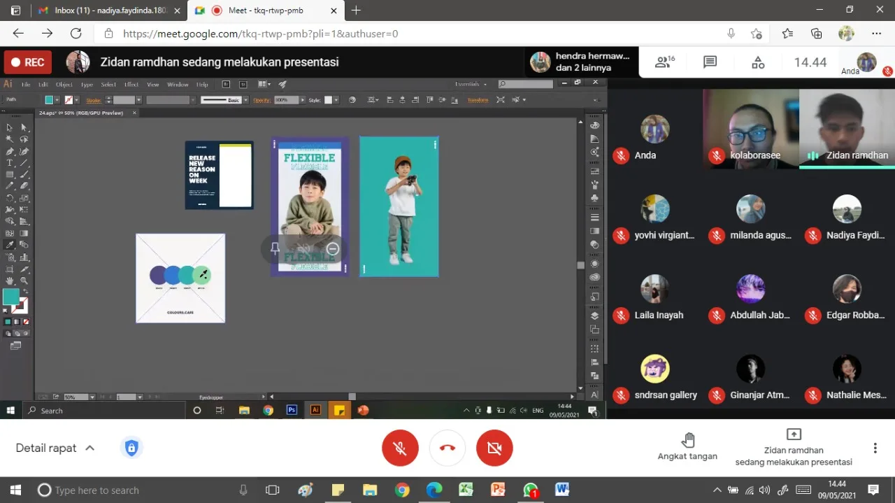Select the Paintbrush tool
This screenshot has height=503, width=895.
pyautogui.click(x=24, y=174)
